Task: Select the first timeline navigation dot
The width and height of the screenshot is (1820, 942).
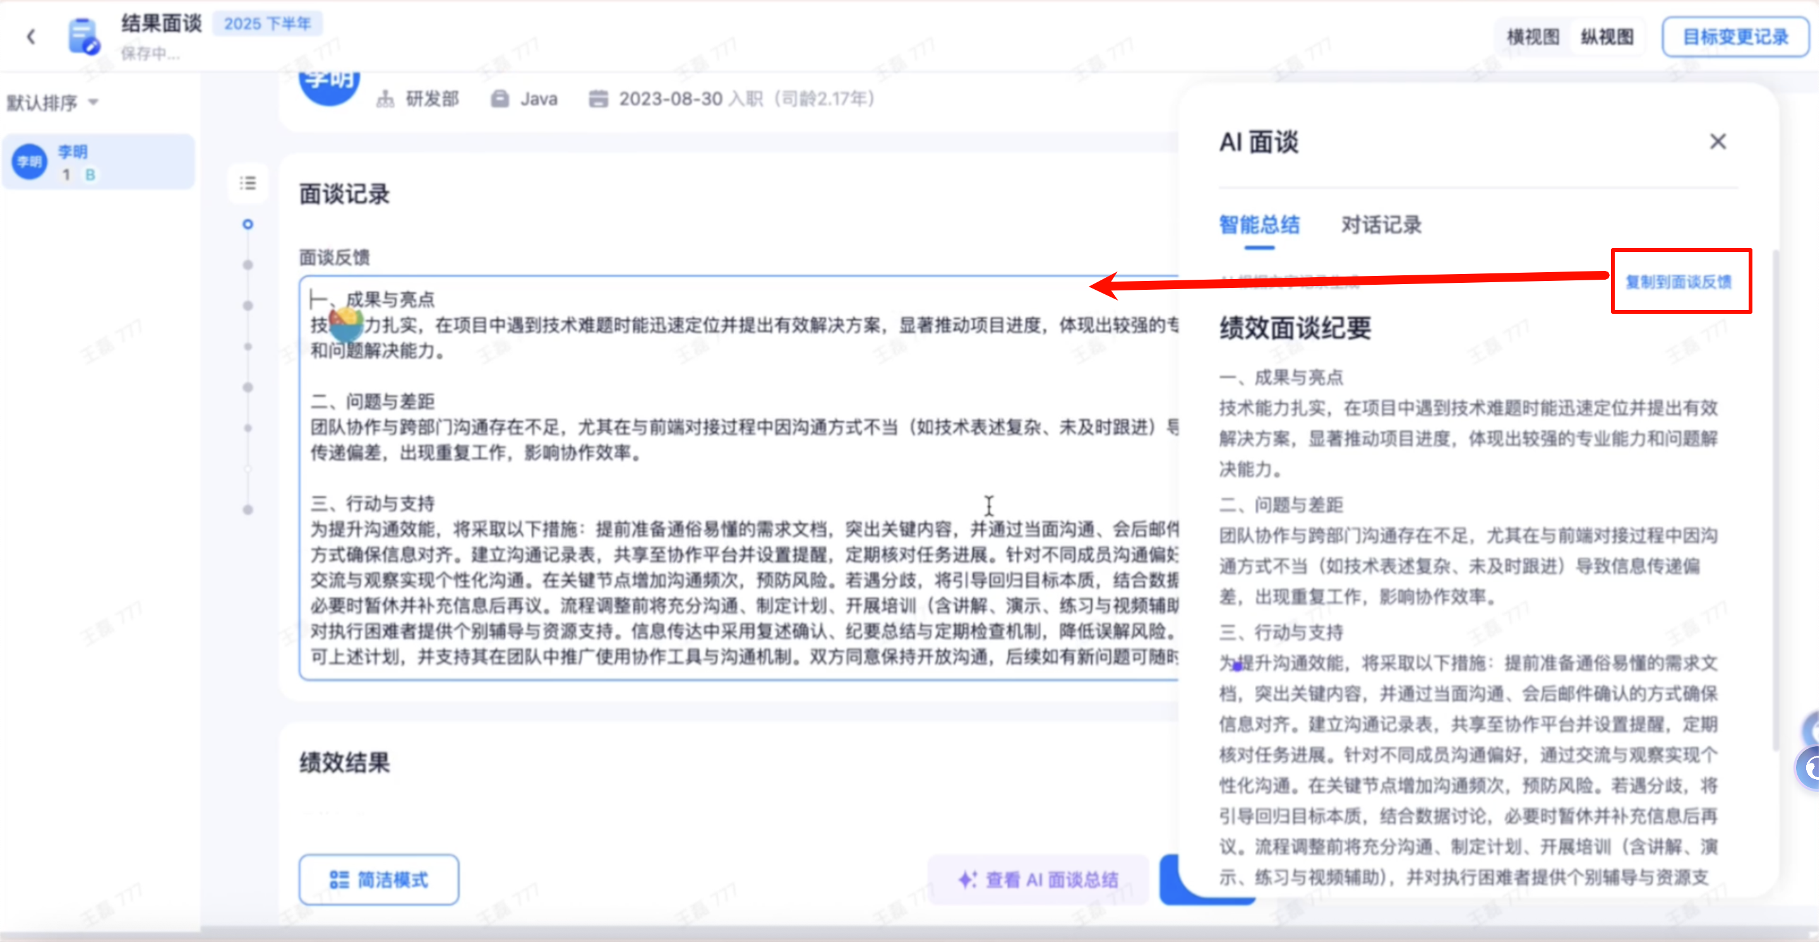Action: click(x=248, y=225)
